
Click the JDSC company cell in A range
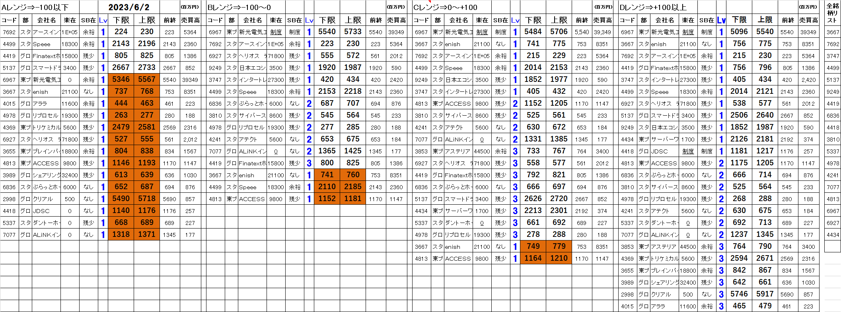tap(47, 211)
